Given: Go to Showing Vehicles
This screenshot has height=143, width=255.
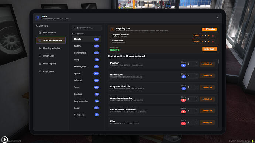Looking at the screenshot, I should pos(51,48).
